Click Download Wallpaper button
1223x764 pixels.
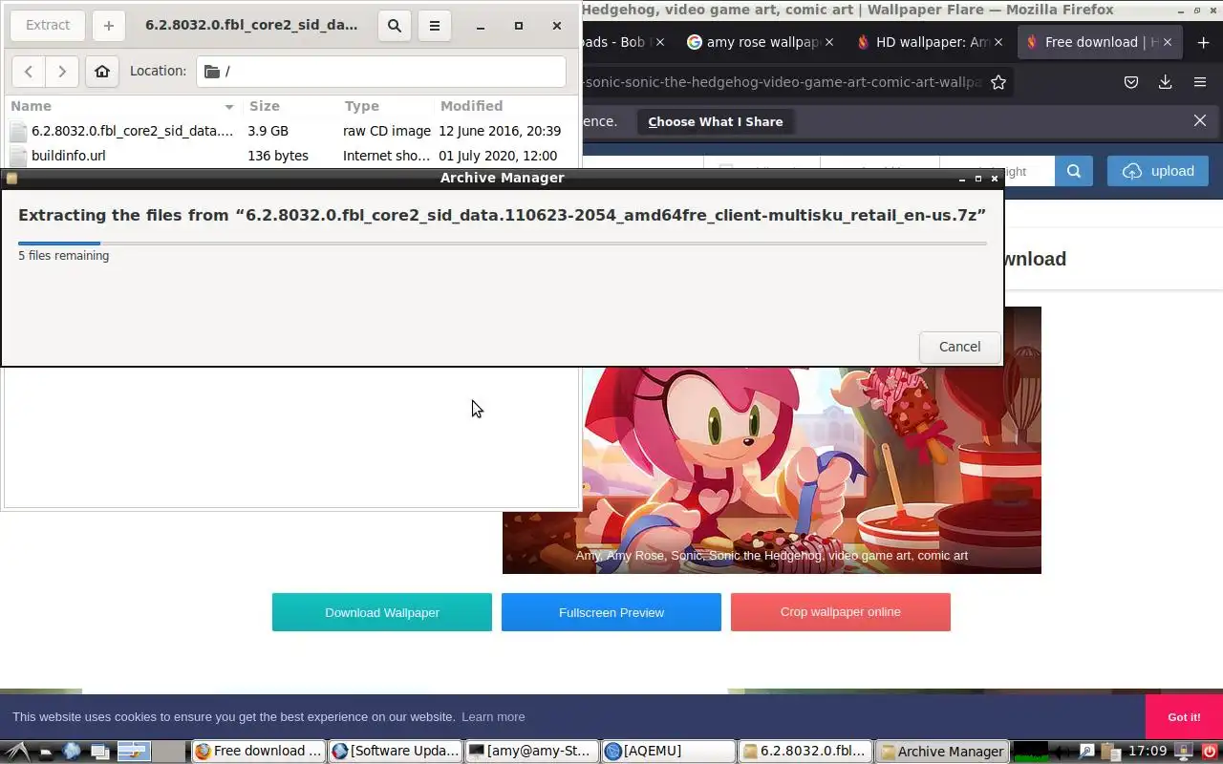tap(382, 612)
